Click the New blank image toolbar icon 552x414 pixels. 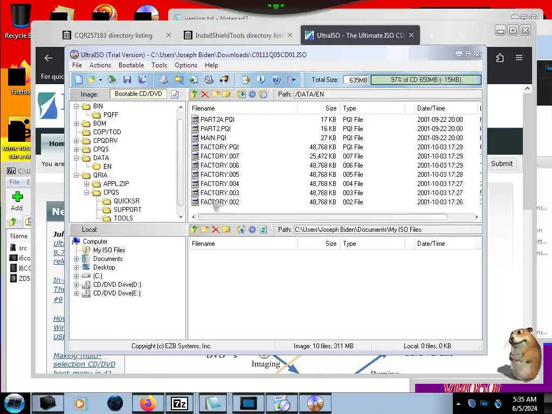click(79, 80)
